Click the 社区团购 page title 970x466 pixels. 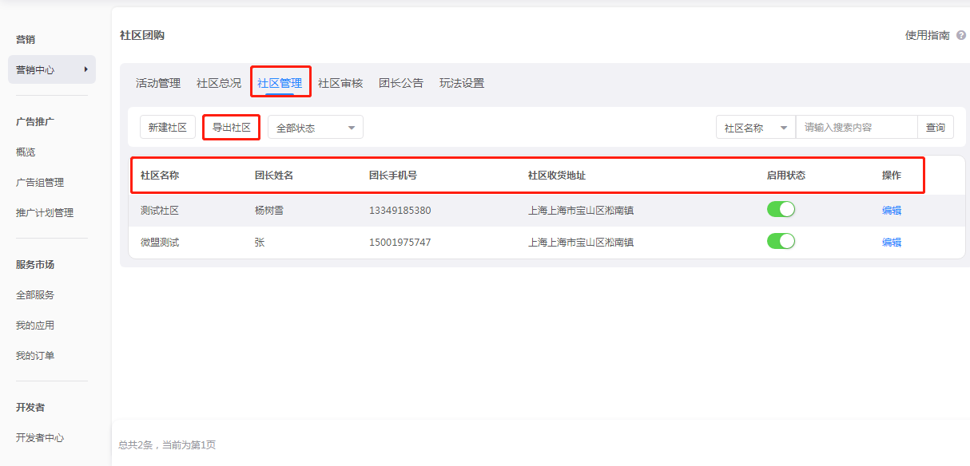[142, 35]
